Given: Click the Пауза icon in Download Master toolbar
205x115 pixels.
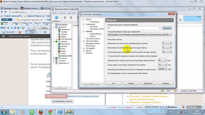Looking at the screenshot, I should tap(71, 18).
